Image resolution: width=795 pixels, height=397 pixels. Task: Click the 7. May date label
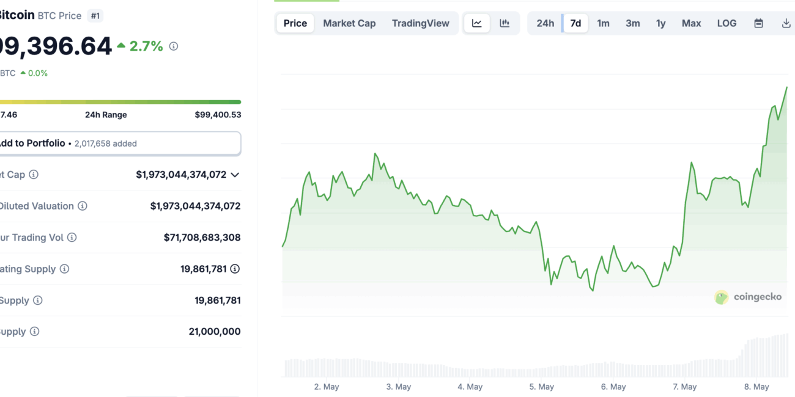pos(685,387)
